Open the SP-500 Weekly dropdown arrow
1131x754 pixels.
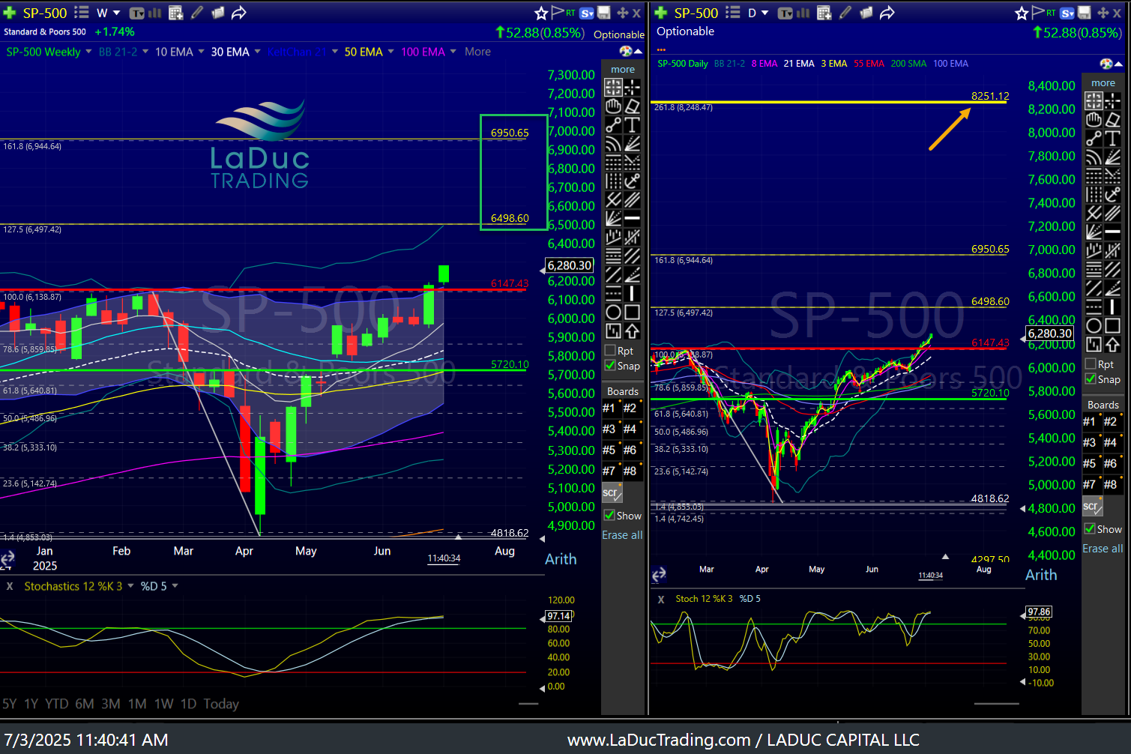(x=88, y=52)
